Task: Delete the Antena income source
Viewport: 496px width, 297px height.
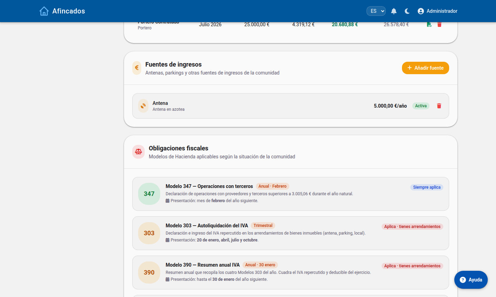Action: [x=439, y=106]
